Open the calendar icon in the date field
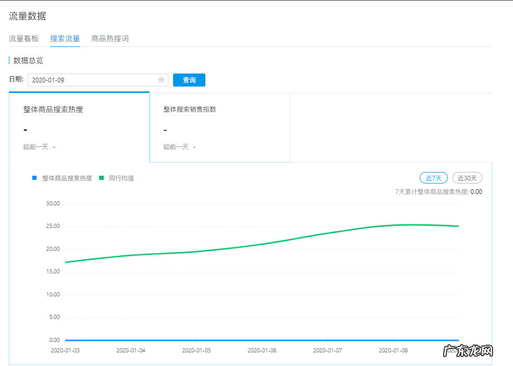513x366 pixels. coord(162,80)
